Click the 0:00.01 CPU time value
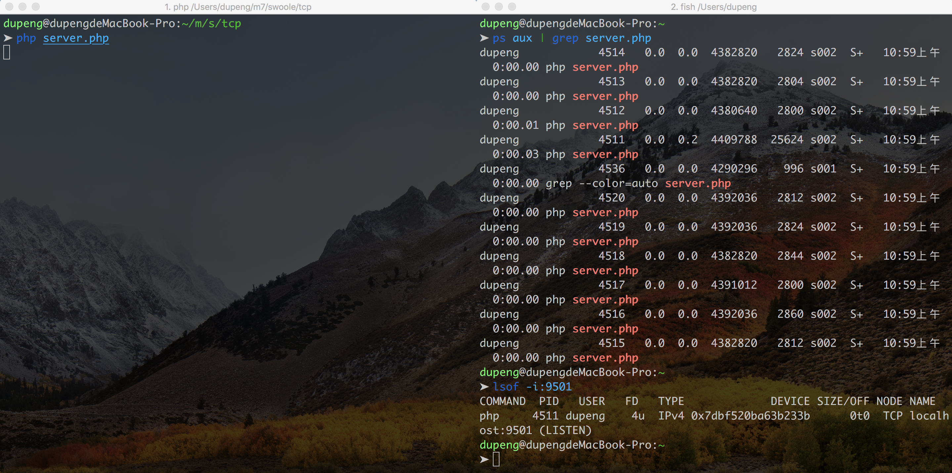 point(516,125)
